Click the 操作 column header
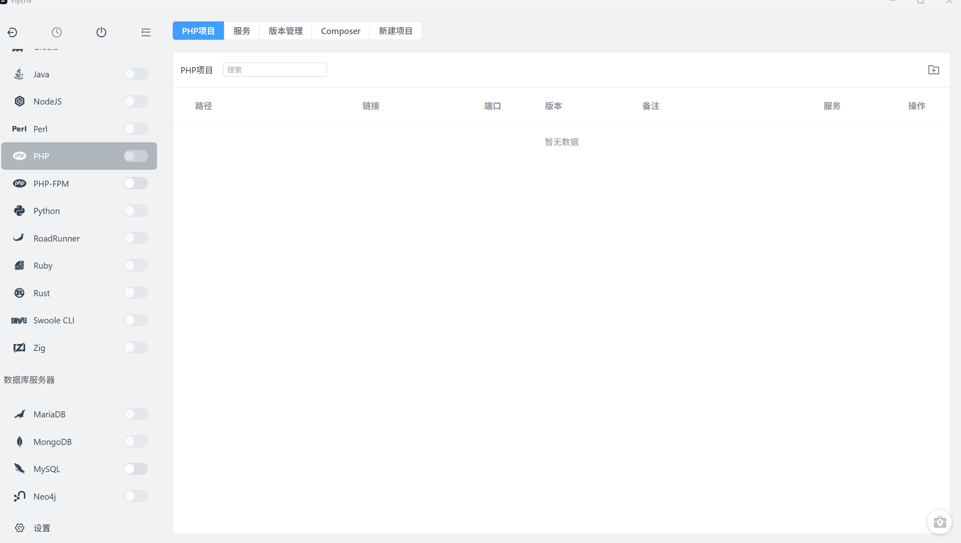961x543 pixels. (917, 106)
